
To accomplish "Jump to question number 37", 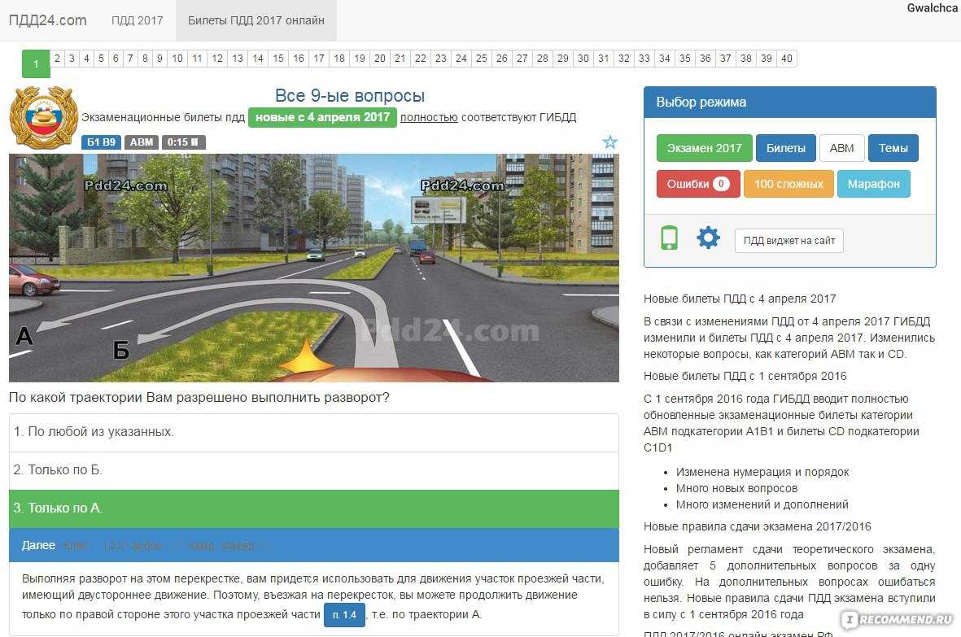I will pos(726,59).
